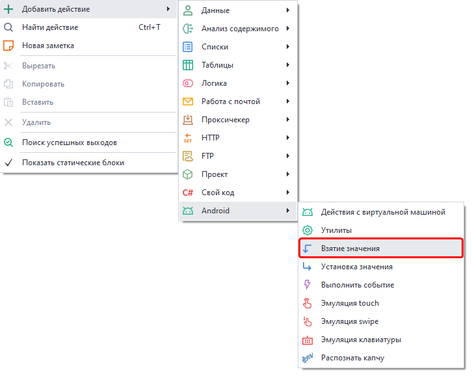Choose Установка значения from Android submenu

tap(356, 267)
